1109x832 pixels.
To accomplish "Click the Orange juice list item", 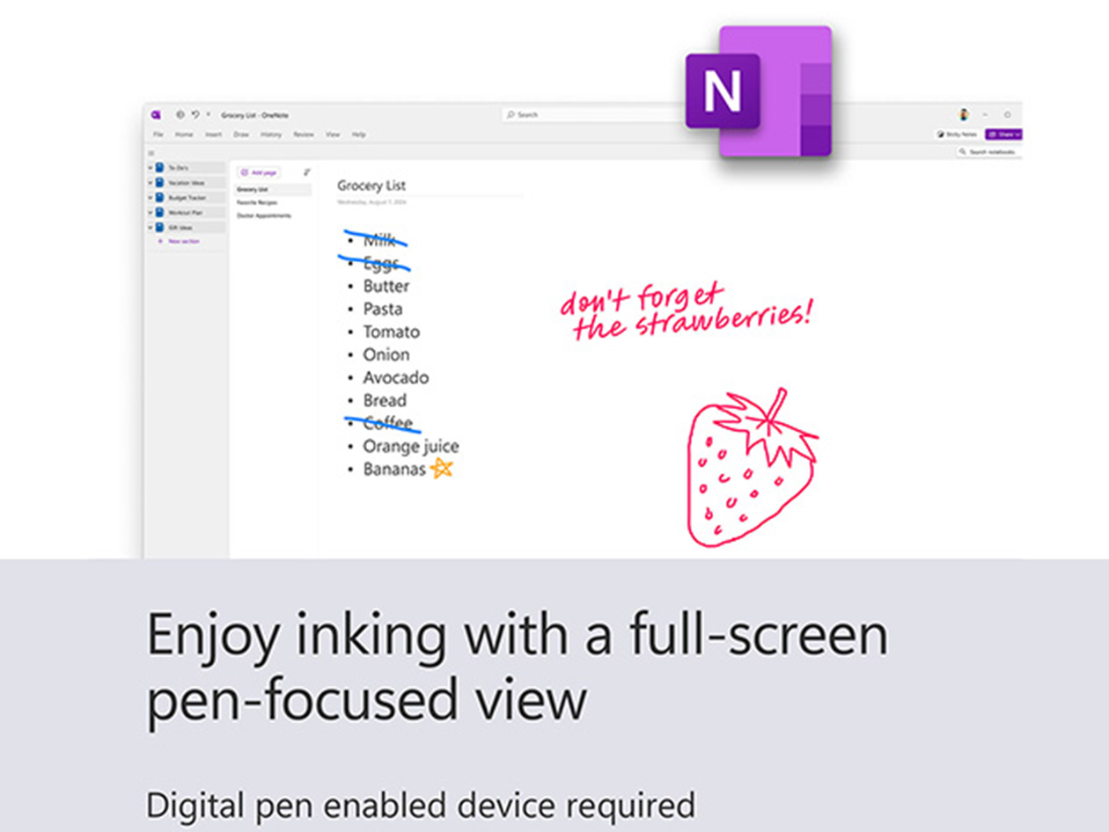I will [x=411, y=446].
